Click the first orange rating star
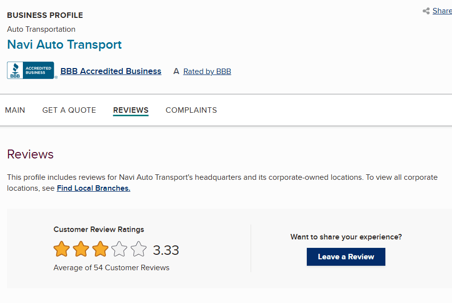Image resolution: width=452 pixels, height=303 pixels. (x=62, y=249)
